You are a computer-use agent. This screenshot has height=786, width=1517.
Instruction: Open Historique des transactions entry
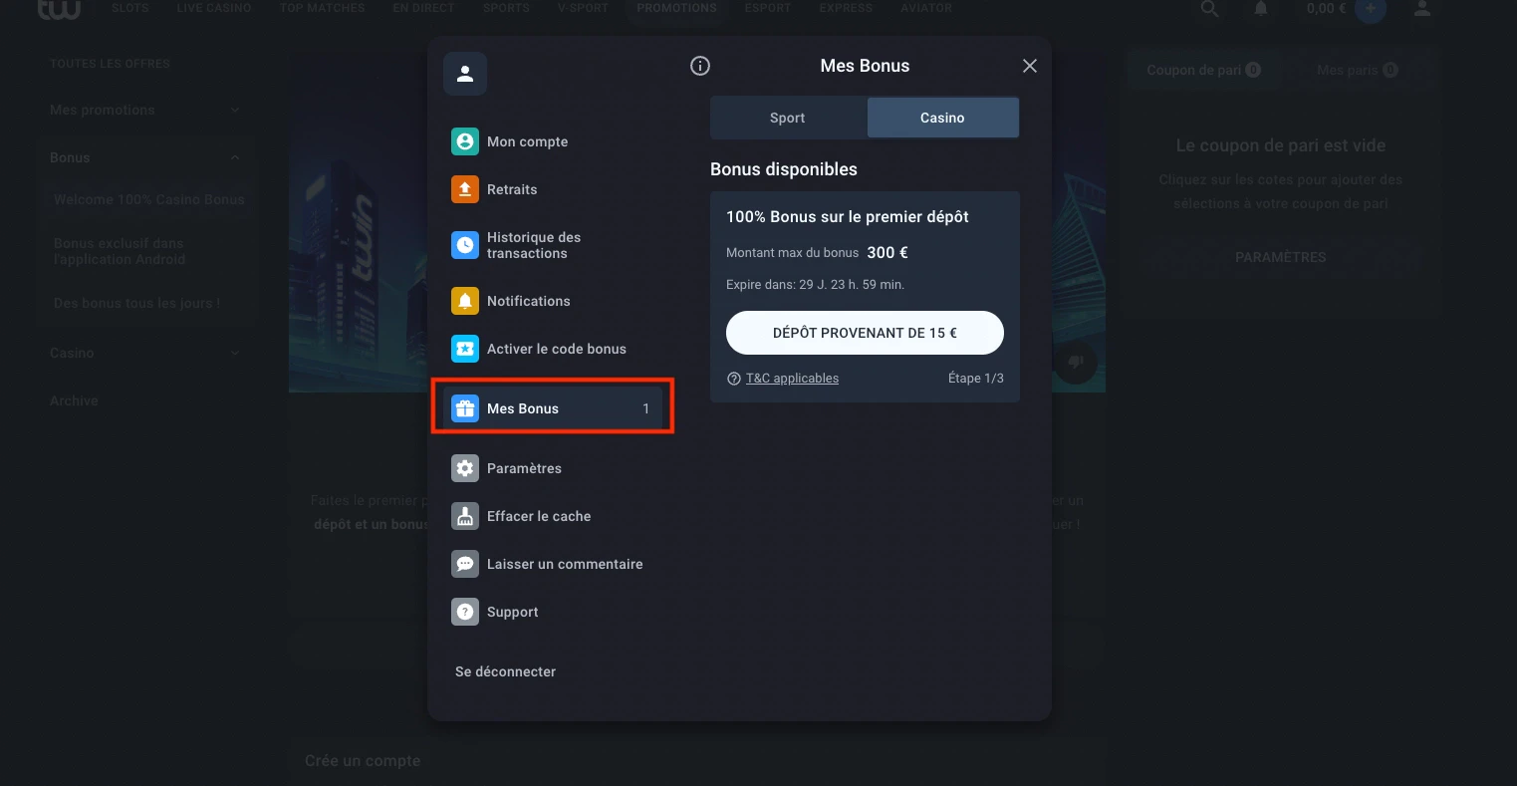[553, 245]
